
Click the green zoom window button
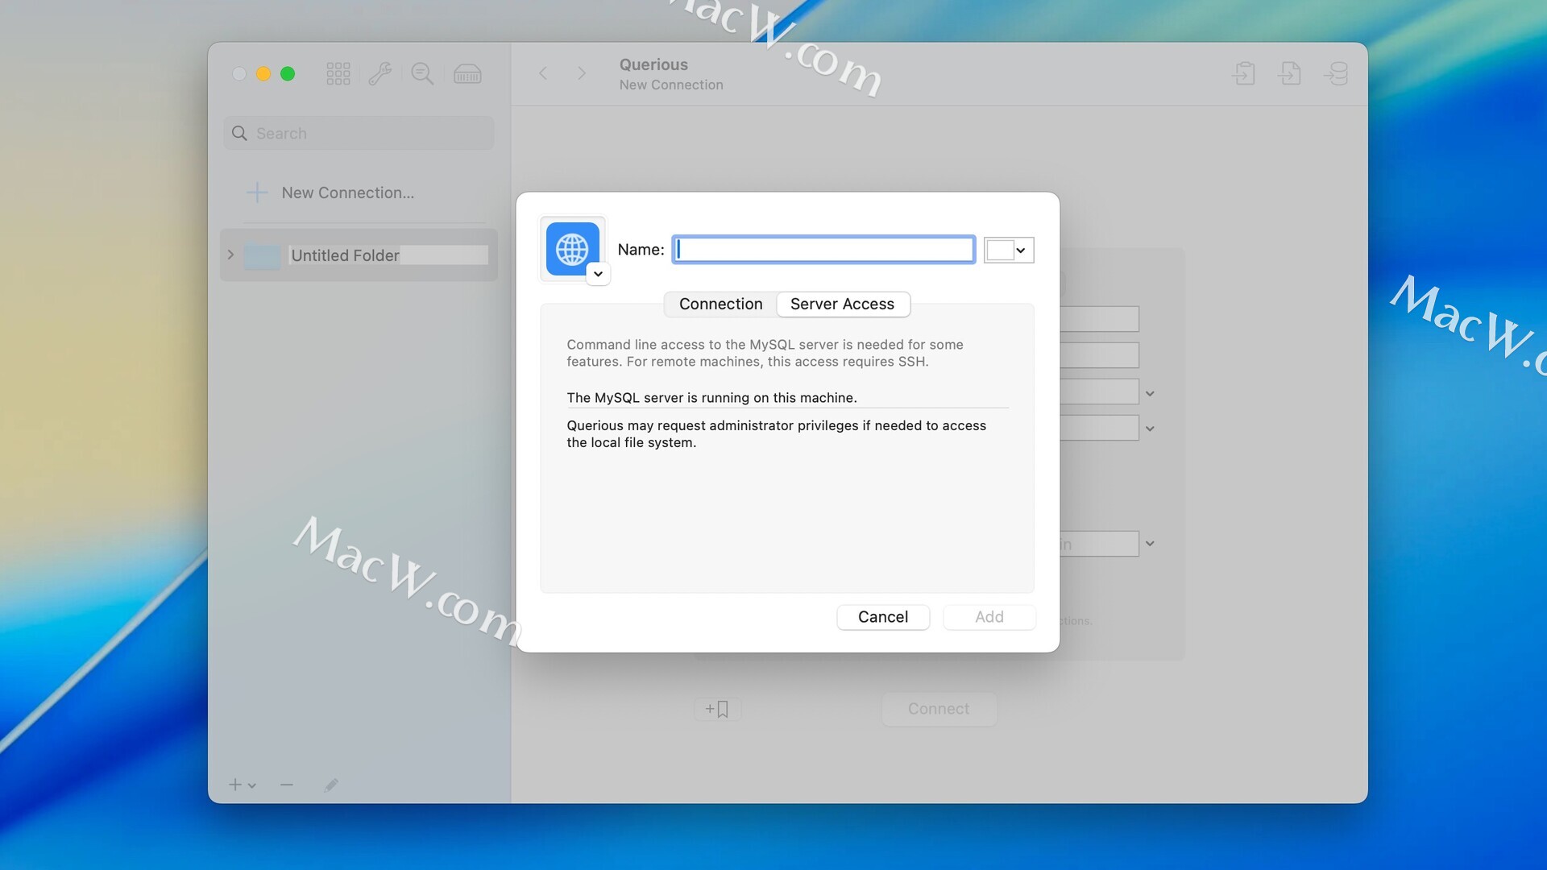click(288, 73)
